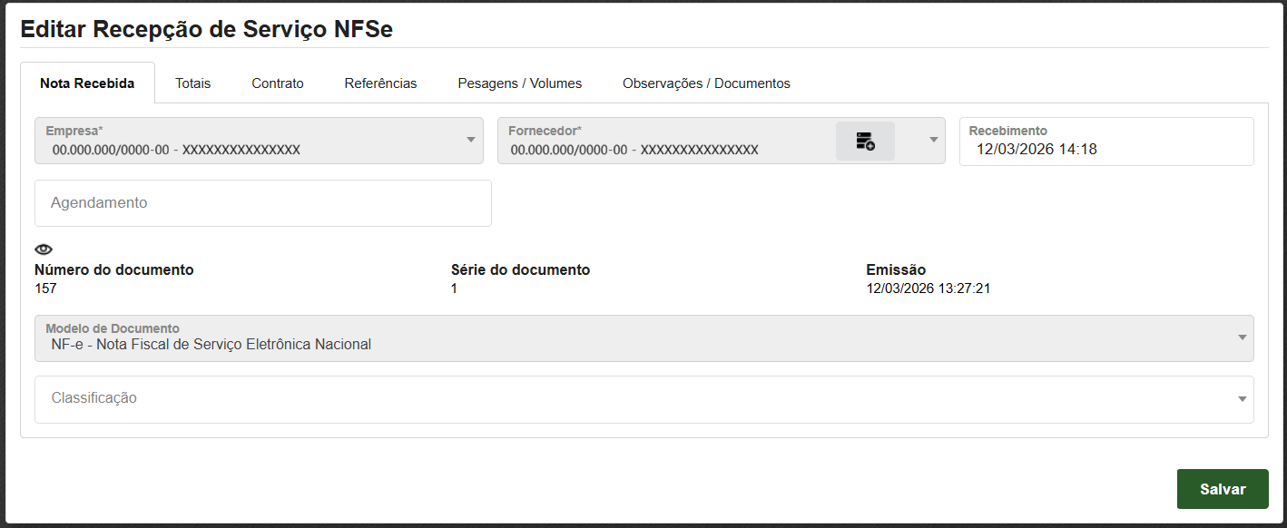
Task: Open the Classificação dropdown arrow
Action: pos(1241,398)
